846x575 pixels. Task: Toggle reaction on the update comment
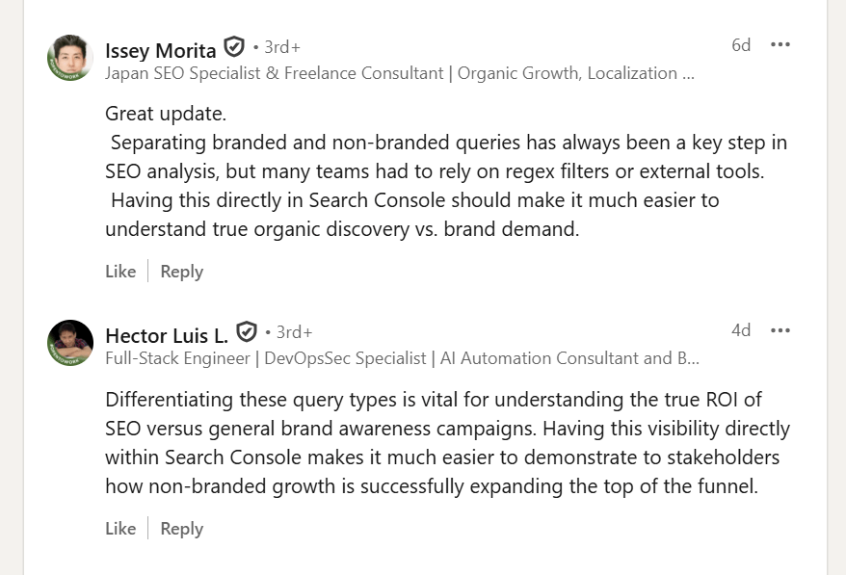[x=120, y=272]
